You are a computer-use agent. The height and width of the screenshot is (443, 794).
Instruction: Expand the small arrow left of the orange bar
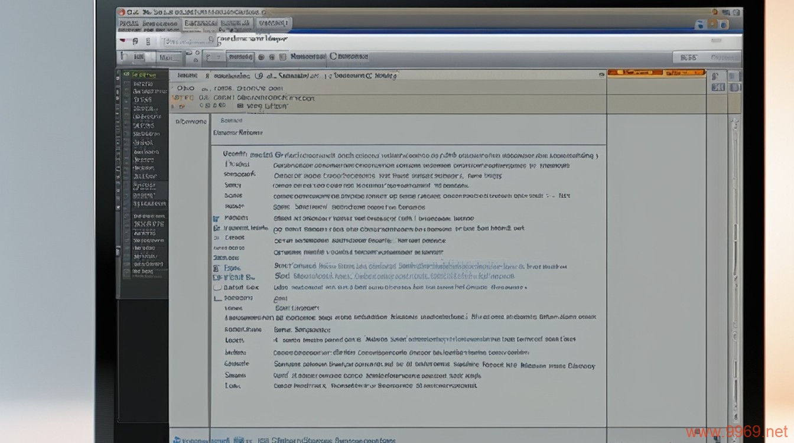click(x=601, y=74)
